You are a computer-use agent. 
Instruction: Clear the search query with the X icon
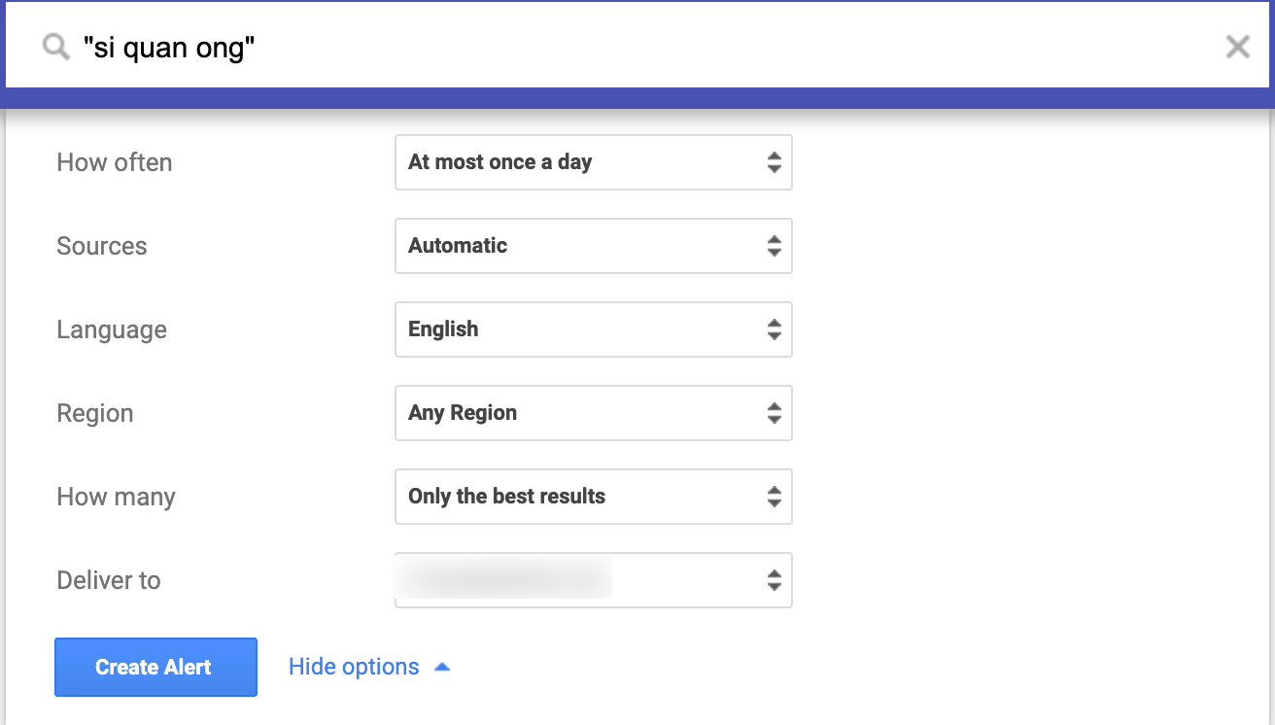tap(1237, 46)
